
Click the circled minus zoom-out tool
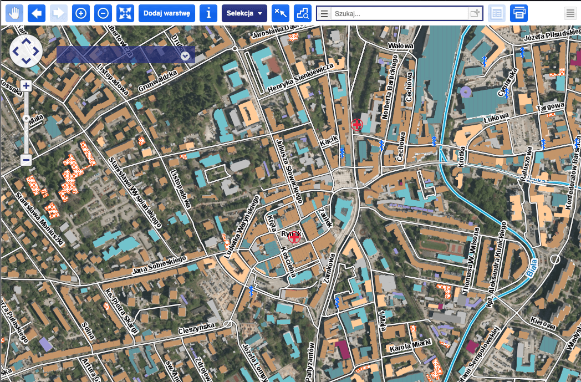click(x=103, y=13)
